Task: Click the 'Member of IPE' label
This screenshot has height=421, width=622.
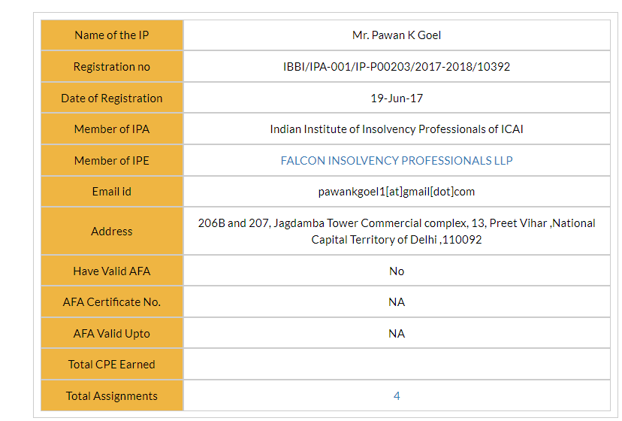Action: (112, 160)
